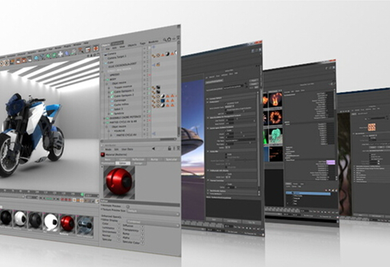Image resolution: width=390 pixels, height=267 pixels.
Task: Click the green timeline playhead marker
Action: pos(82,194)
